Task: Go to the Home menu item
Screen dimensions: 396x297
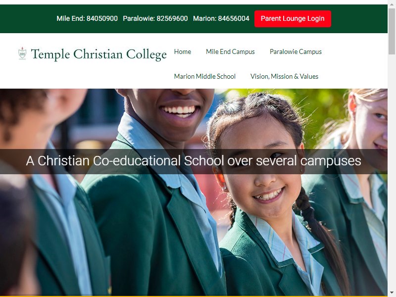Action: point(183,52)
